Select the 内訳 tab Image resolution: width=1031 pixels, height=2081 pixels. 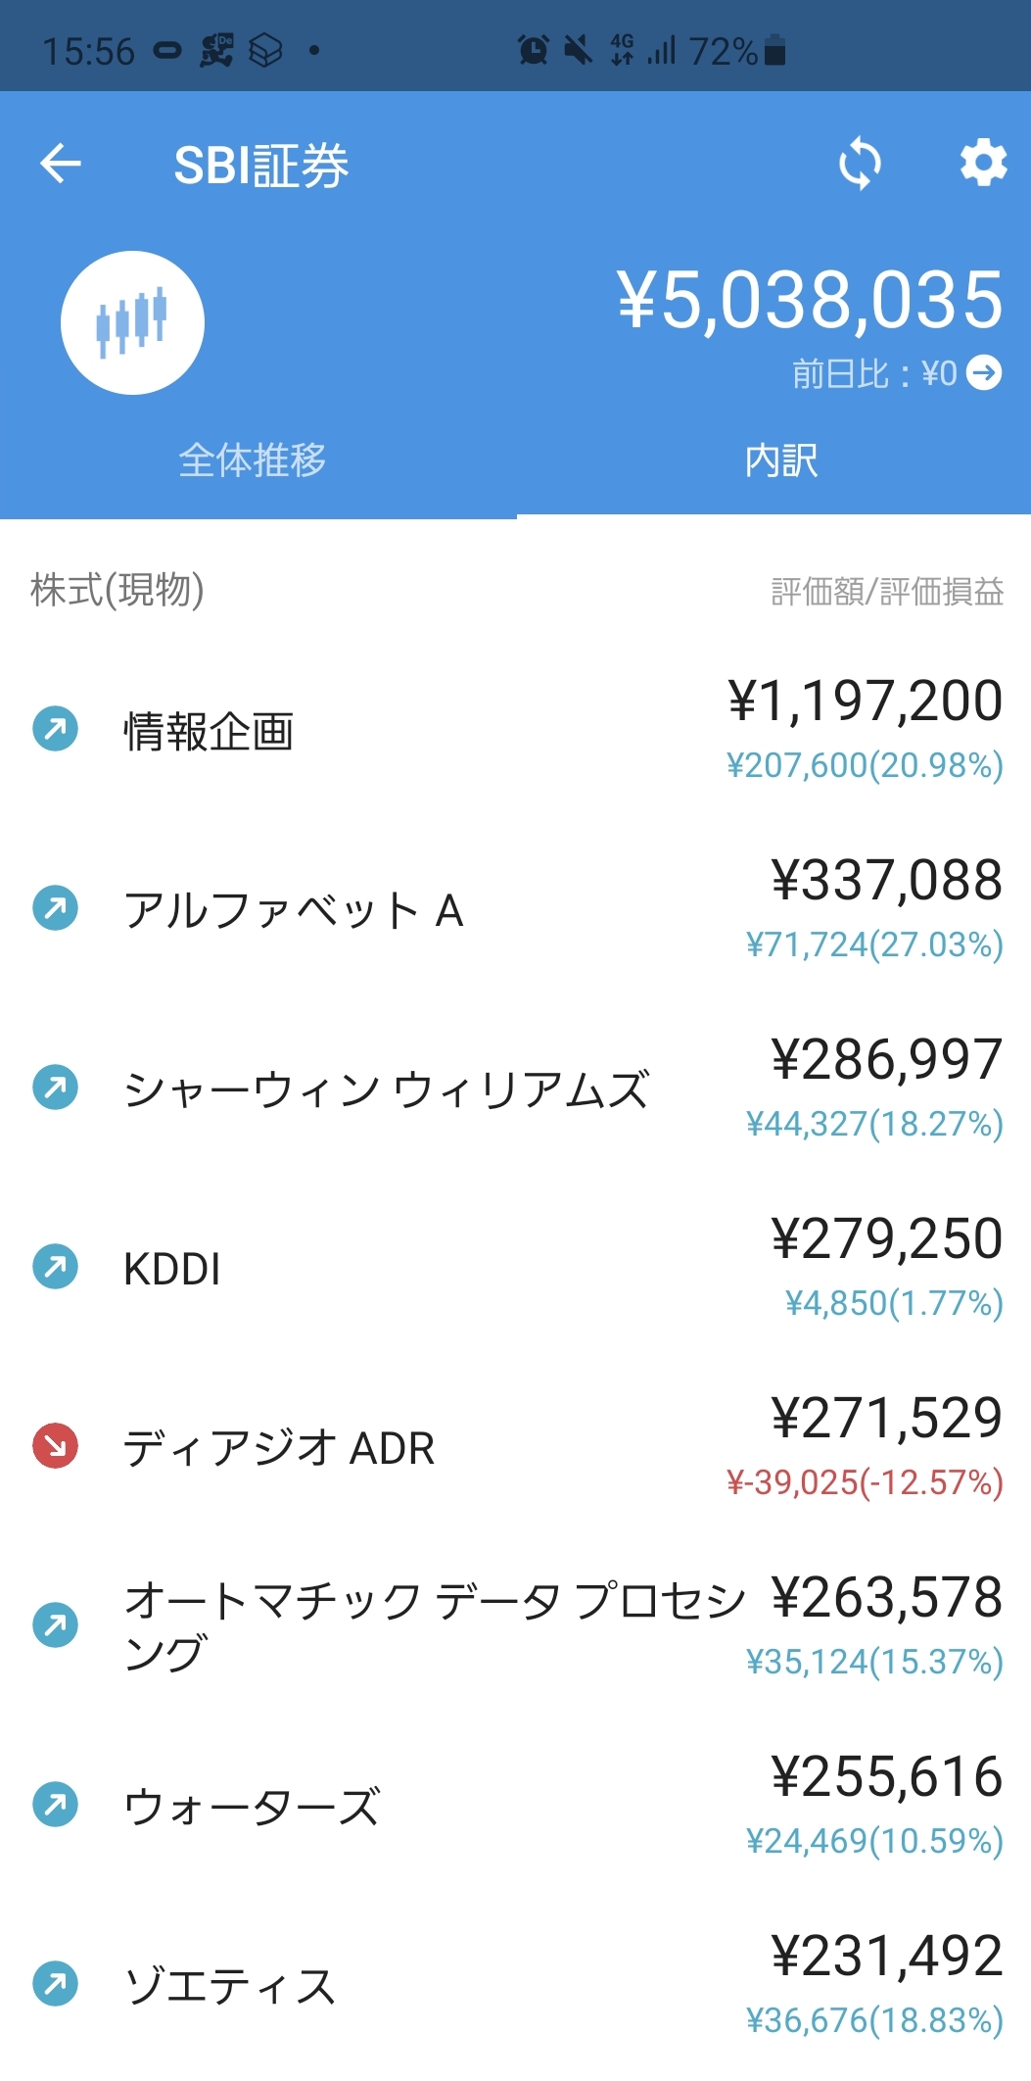click(x=780, y=460)
